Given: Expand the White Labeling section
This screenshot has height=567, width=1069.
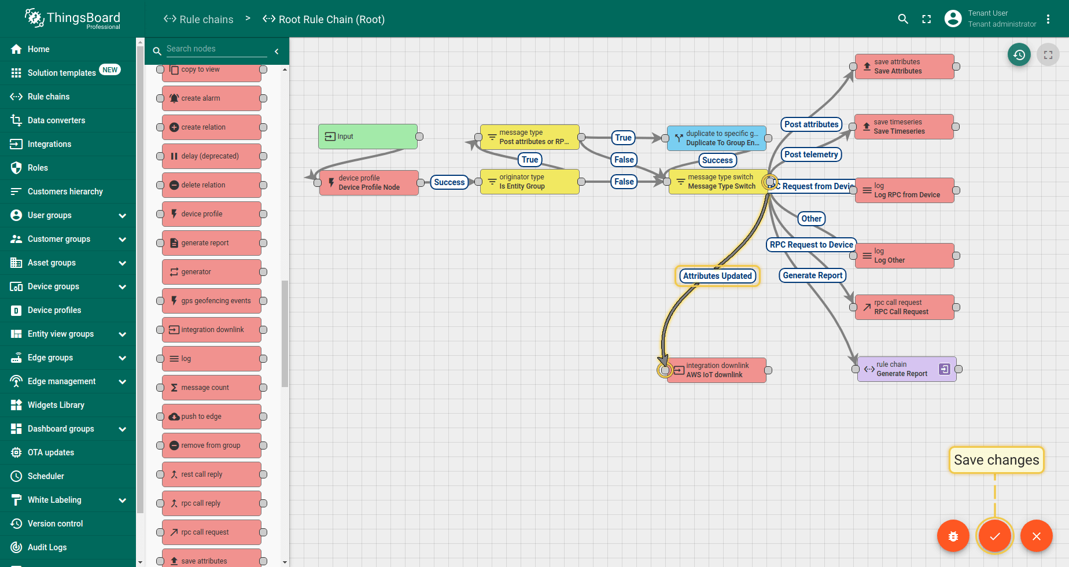Looking at the screenshot, I should [122, 500].
